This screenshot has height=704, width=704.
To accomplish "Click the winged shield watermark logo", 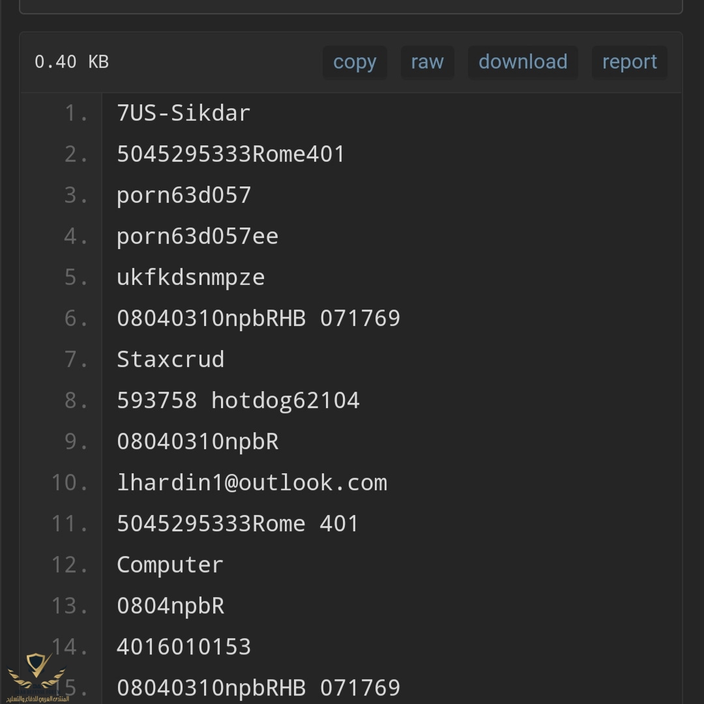I will pos(37,677).
